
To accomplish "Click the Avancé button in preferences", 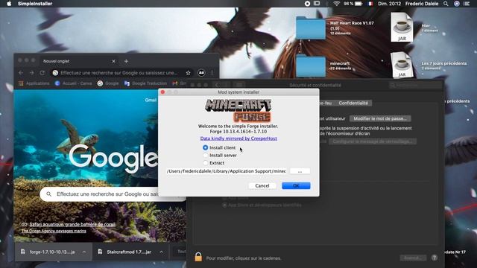I will [413, 258].
